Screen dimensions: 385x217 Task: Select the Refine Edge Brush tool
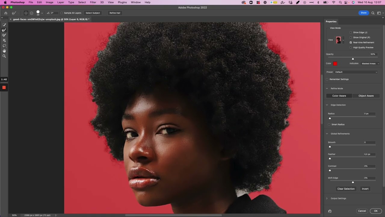tap(4, 30)
